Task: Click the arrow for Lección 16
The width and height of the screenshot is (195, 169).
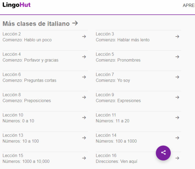Action: [x=177, y=158]
